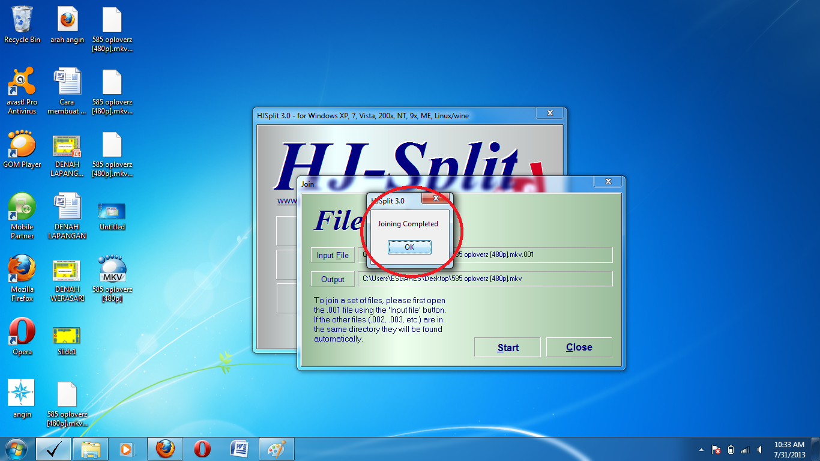Click the HJSplit checkmark taskbar item
The height and width of the screenshot is (461, 820).
(x=53, y=449)
